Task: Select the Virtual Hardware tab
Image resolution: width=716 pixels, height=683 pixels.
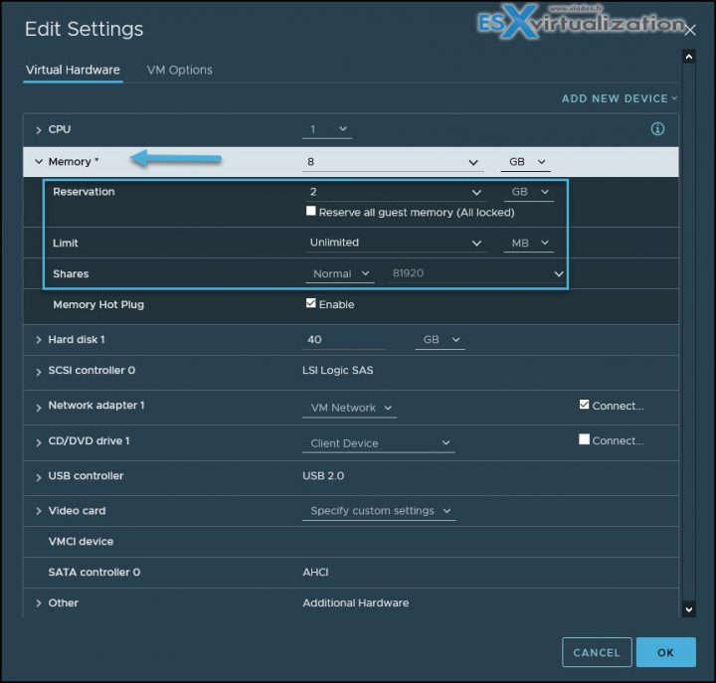Action: (x=73, y=70)
